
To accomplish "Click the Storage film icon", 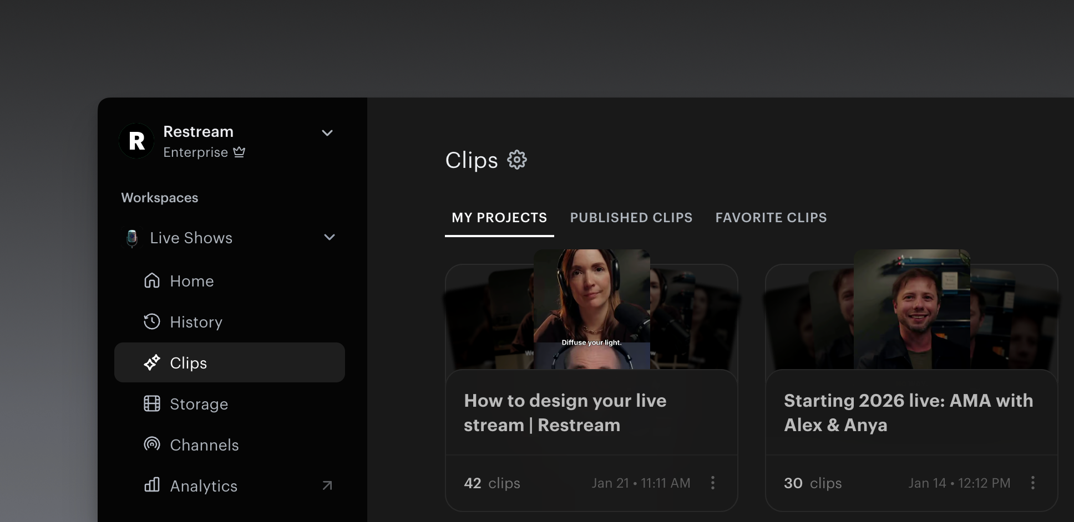I will pyautogui.click(x=152, y=403).
